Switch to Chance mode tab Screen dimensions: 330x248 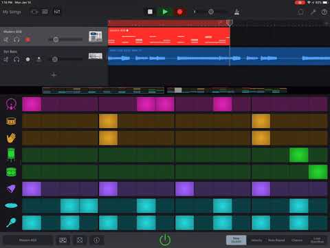[x=297, y=240]
